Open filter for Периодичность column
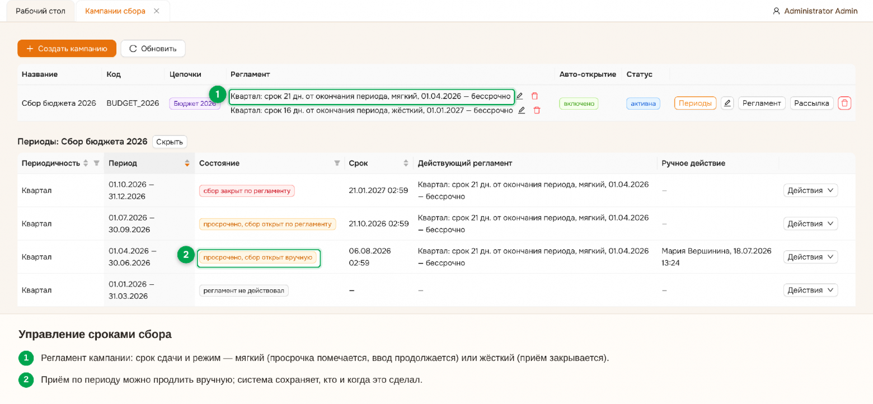This screenshot has height=404, width=873. click(x=96, y=163)
